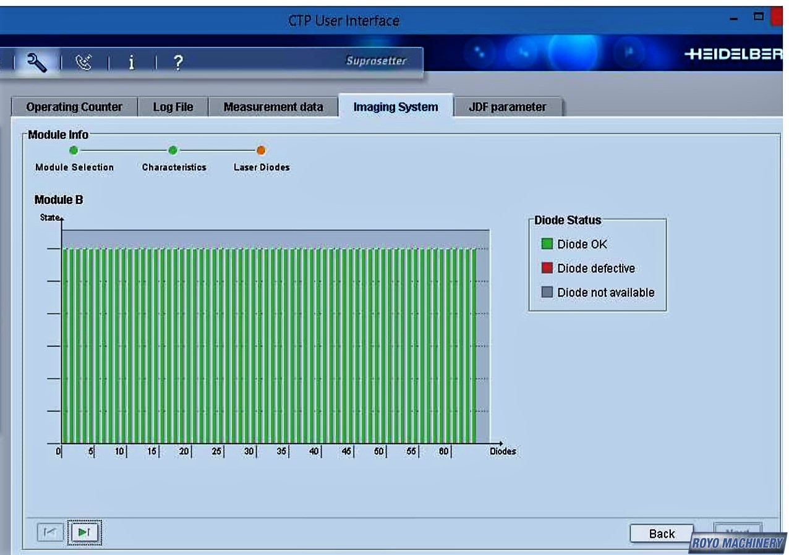Open the JDF parameter tab
The height and width of the screenshot is (555, 789).
tap(508, 107)
